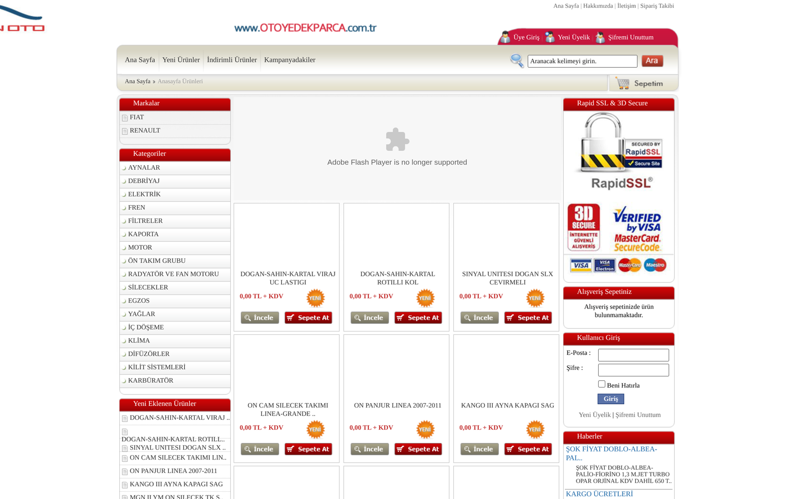Click YENİ badge on VIRAJ UC LASTIGI product
Image resolution: width=799 pixels, height=499 pixels.
point(315,298)
